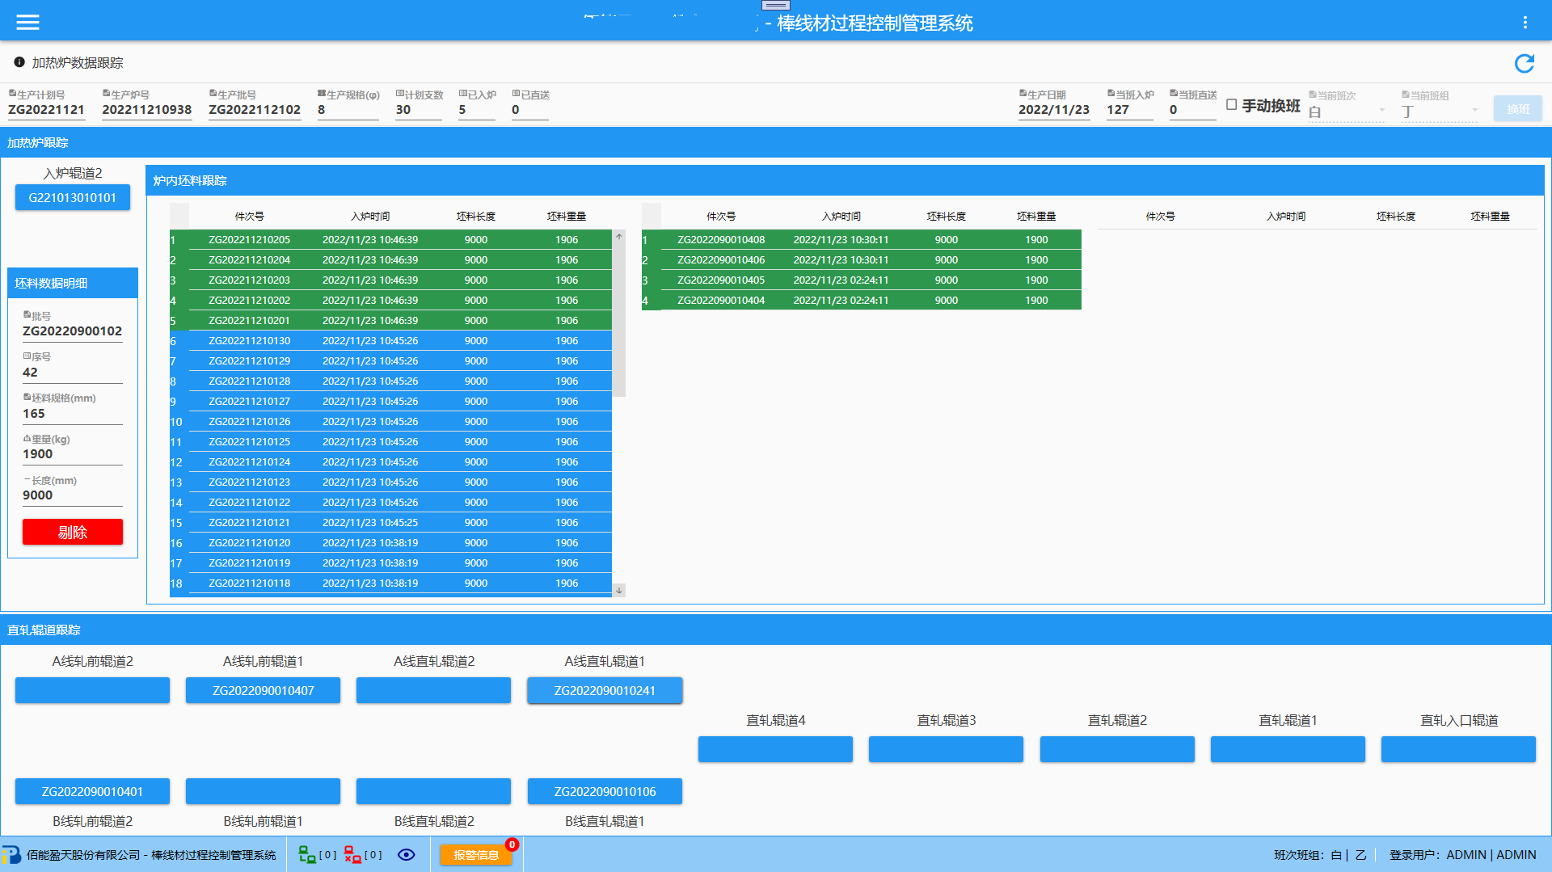
Task: Click the 炉内坯料跟踪 panel header
Action: click(x=845, y=180)
